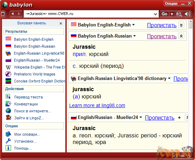This screenshot has width=195, height=160.
Task: Open Lingvistica'98 dictionary header dropdown arrow
Action: tap(169, 78)
